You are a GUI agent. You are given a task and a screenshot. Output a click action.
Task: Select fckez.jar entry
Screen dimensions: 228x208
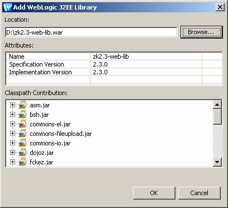[x=41, y=162]
